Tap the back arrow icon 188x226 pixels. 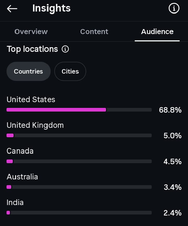(x=12, y=9)
